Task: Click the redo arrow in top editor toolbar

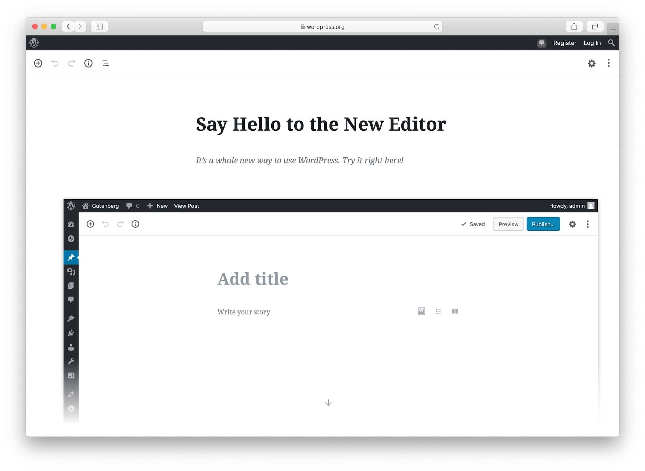Action: click(72, 63)
